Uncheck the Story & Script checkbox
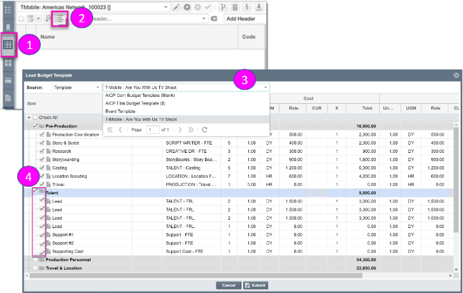The width and height of the screenshot is (463, 293). pyautogui.click(x=42, y=143)
